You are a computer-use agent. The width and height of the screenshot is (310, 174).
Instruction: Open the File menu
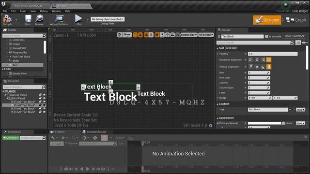[5, 11]
